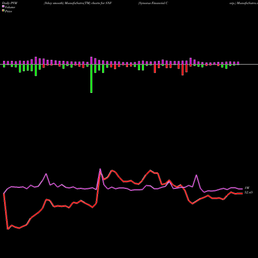Click the 3day smooth MunafaSutra charts caption
The image size is (258, 258).
(x=78, y=3)
